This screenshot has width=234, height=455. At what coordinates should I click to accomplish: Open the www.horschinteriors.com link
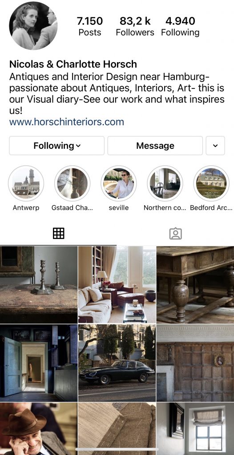(67, 122)
